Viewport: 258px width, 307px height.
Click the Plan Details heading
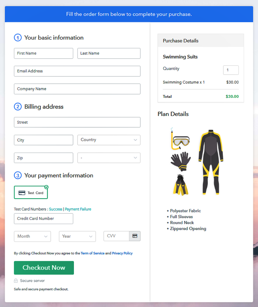coord(173,114)
